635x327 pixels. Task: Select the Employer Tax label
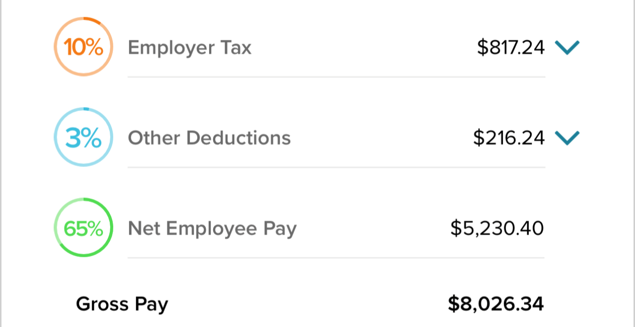point(190,48)
